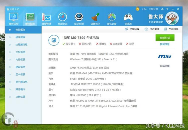Click the round computer monitor icon

[54, 40]
